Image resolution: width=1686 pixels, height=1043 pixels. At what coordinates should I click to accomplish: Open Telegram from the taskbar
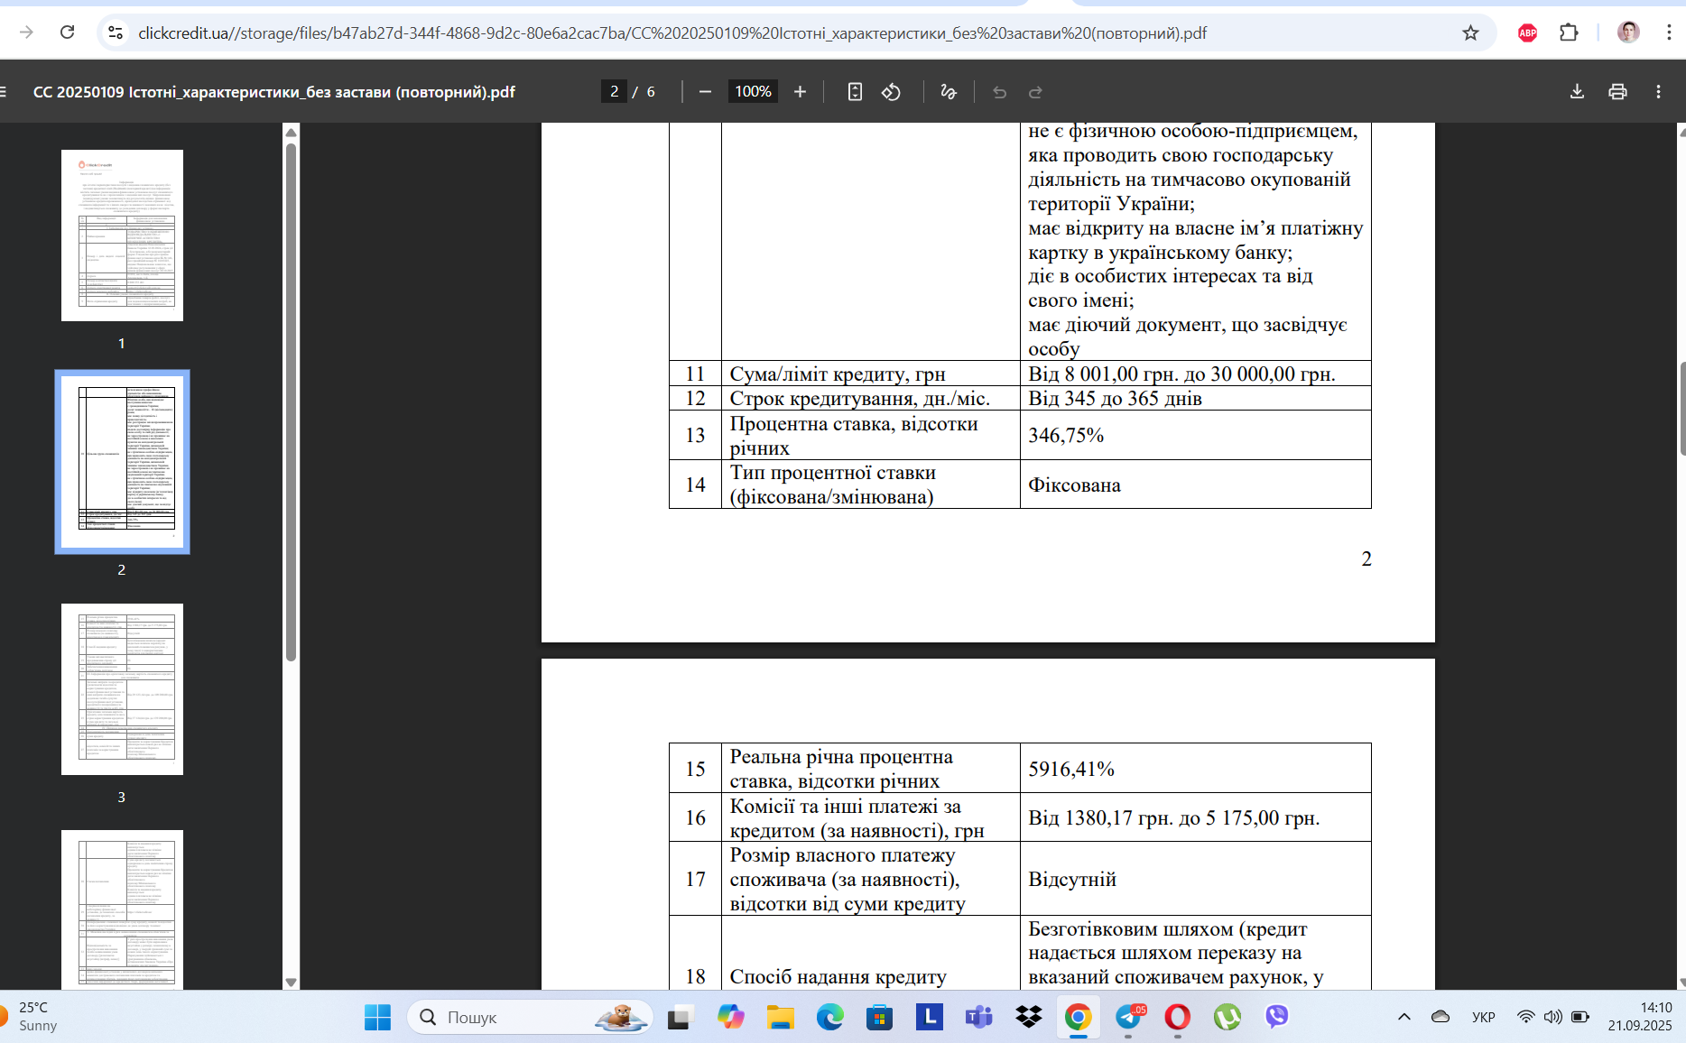(1128, 1017)
